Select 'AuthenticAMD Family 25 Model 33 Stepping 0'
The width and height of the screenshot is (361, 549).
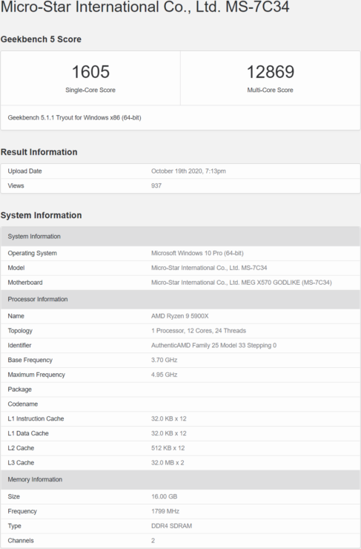213,346
